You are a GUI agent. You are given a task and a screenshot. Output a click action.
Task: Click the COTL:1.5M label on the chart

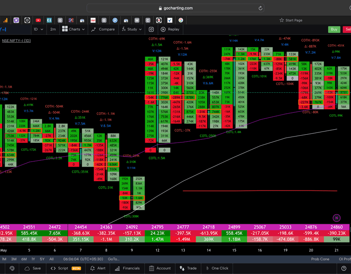click(x=157, y=158)
